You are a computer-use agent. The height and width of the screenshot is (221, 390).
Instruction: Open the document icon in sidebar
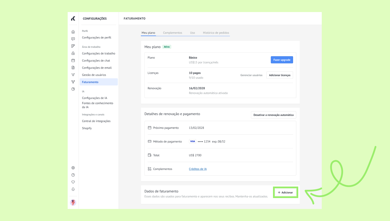point(73,67)
